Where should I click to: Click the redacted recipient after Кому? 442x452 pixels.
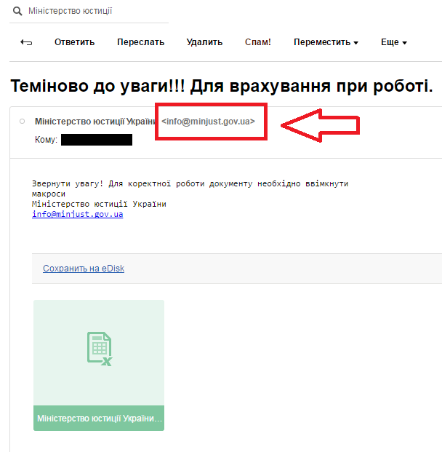click(x=96, y=139)
